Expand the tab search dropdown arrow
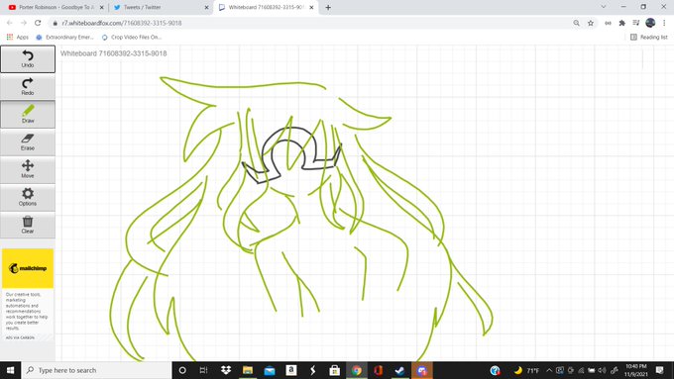674x379 pixels. (x=604, y=7)
